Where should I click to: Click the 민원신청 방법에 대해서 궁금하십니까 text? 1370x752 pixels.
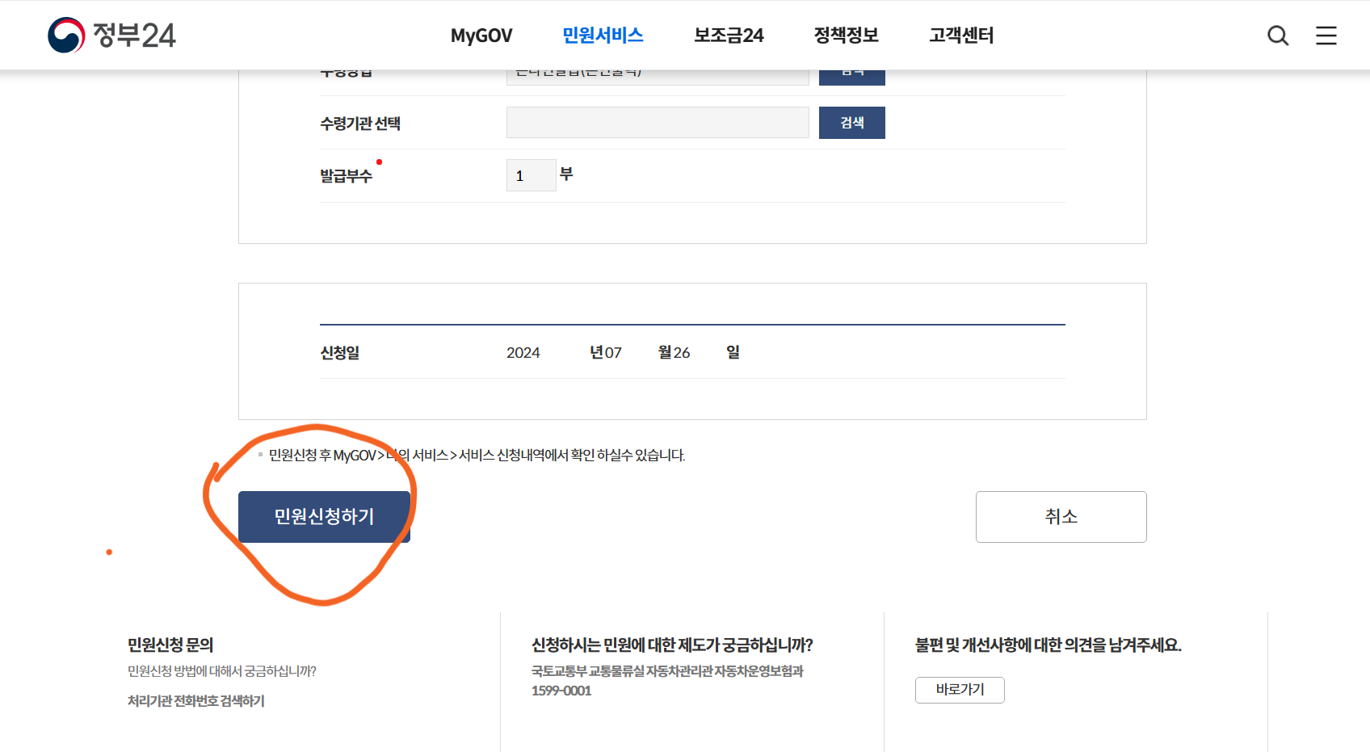(x=222, y=671)
